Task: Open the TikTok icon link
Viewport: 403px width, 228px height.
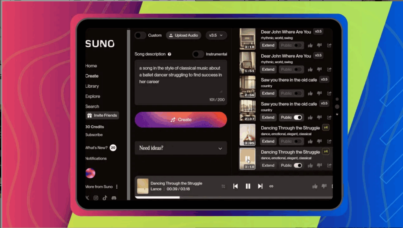Action: click(105, 198)
